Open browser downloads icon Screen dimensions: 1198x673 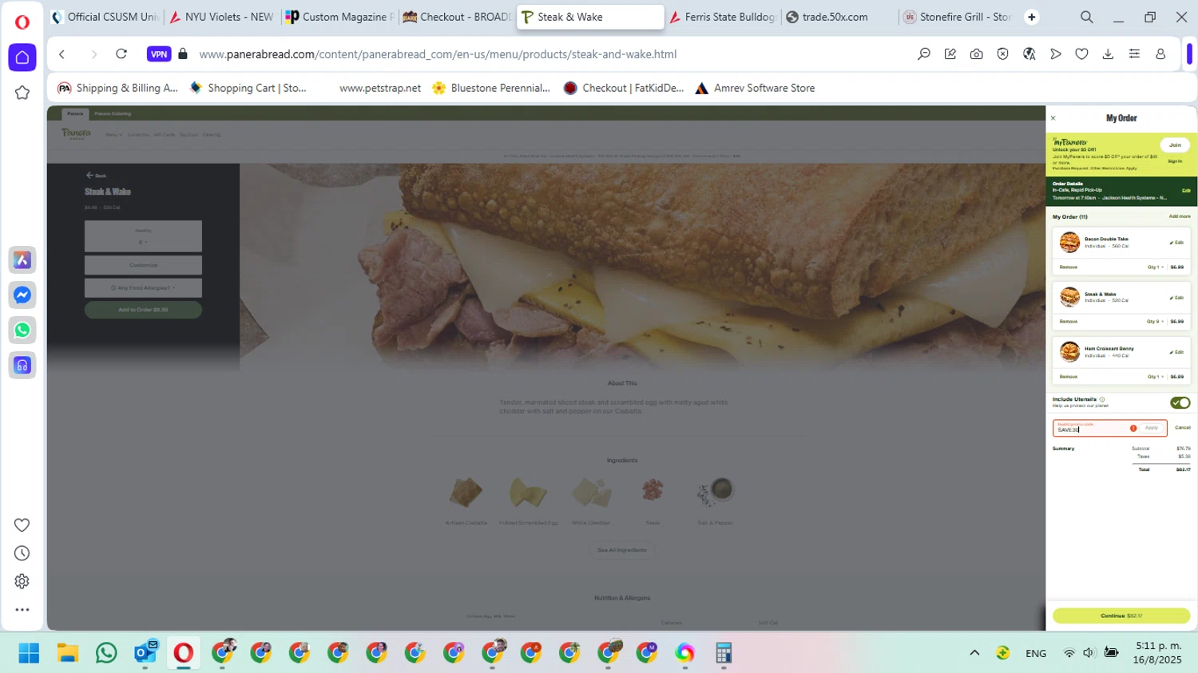(x=1108, y=54)
